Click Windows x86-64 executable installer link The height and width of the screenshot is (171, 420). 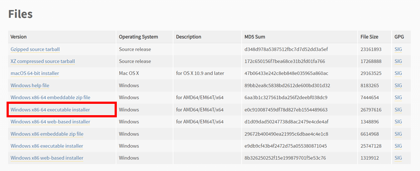(x=50, y=109)
